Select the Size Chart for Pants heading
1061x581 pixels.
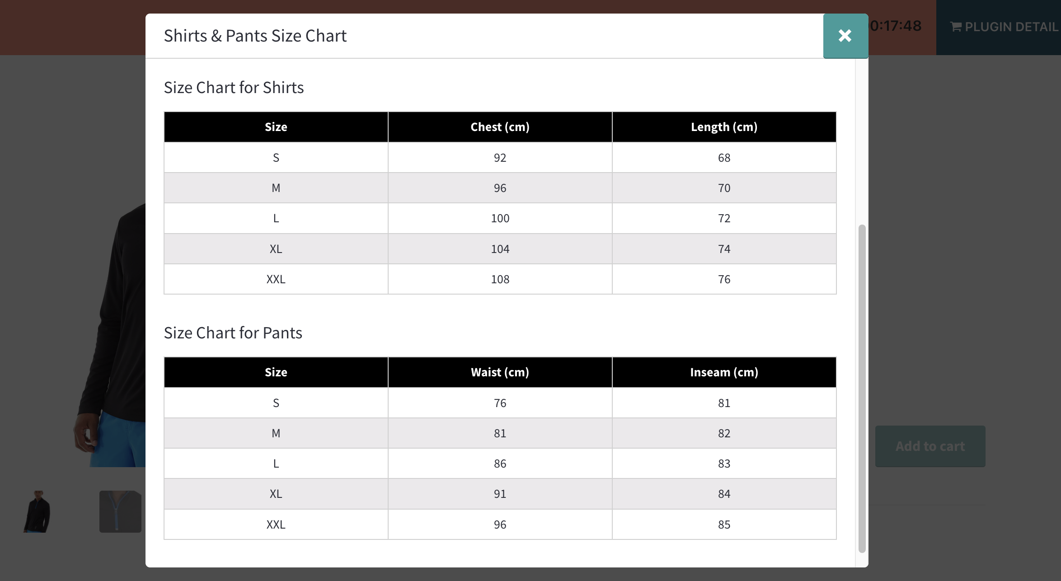coord(234,333)
